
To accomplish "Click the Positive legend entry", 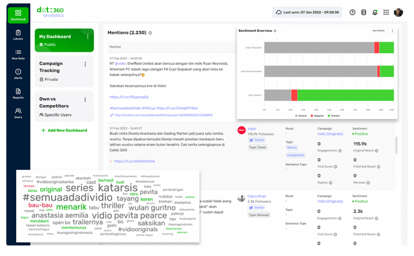I will click(334, 116).
